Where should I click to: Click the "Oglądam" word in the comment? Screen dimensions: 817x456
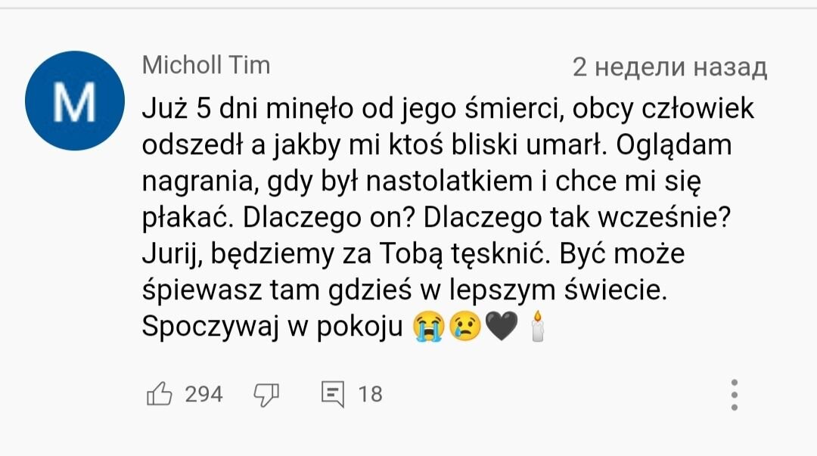click(674, 146)
